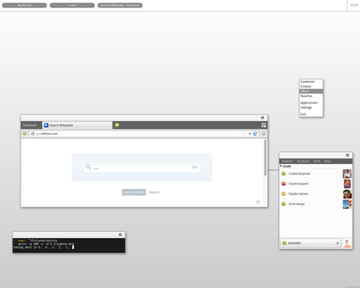Viewport: 360px width, 288px height.
Task: Click the Go to Article button
Action: pyautogui.click(x=134, y=192)
